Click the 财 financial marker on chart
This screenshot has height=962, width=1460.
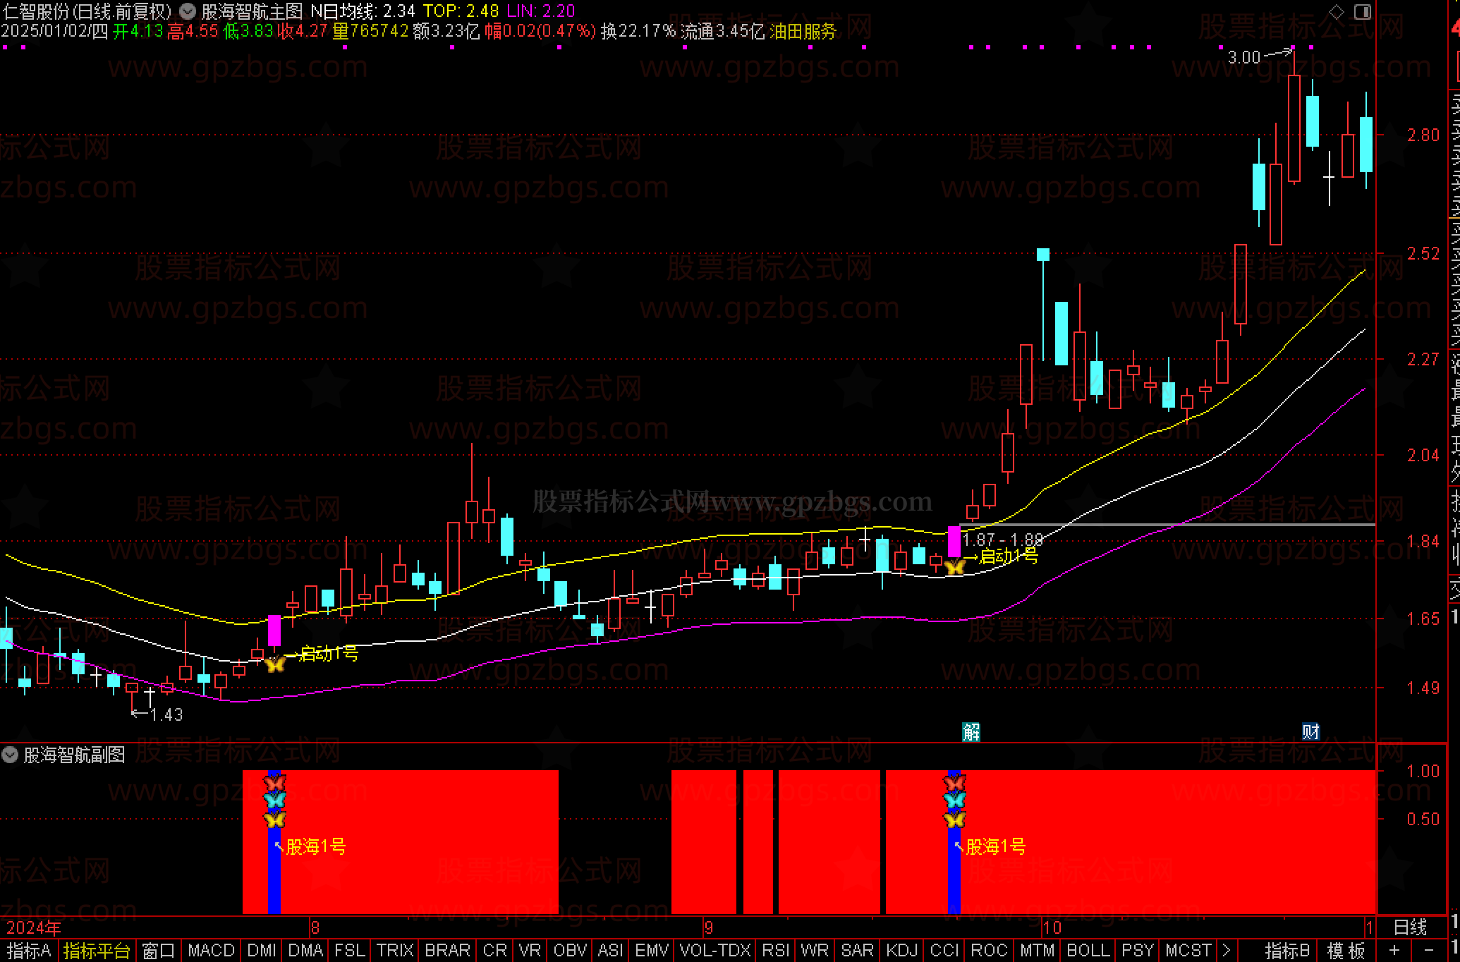tap(1310, 731)
